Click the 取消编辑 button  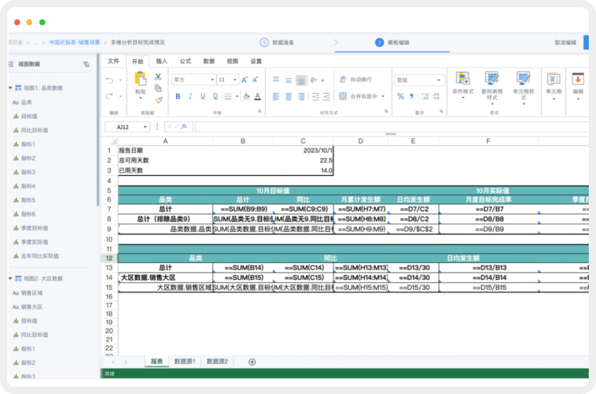565,43
